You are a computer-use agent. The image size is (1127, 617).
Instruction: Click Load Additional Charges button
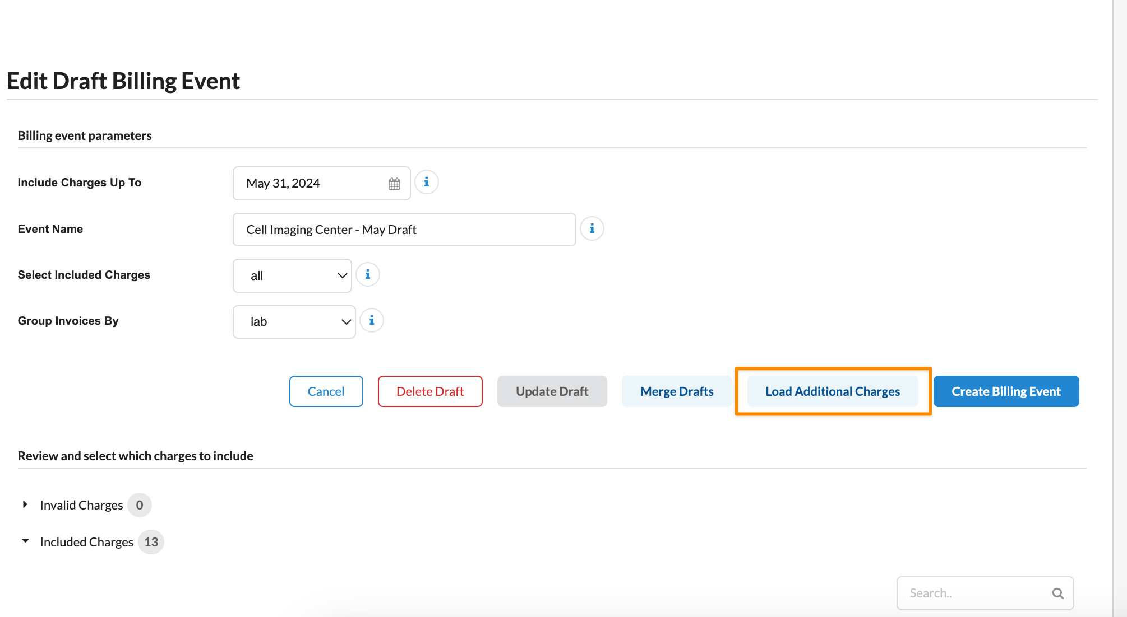click(833, 391)
